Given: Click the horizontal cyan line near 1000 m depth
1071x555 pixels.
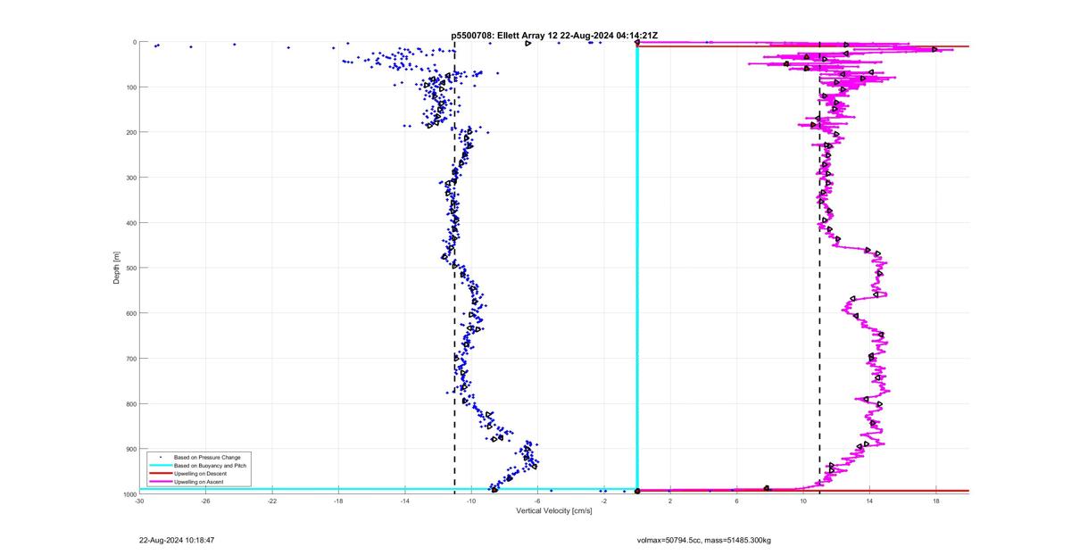Looking at the screenshot, I should (x=388, y=489).
